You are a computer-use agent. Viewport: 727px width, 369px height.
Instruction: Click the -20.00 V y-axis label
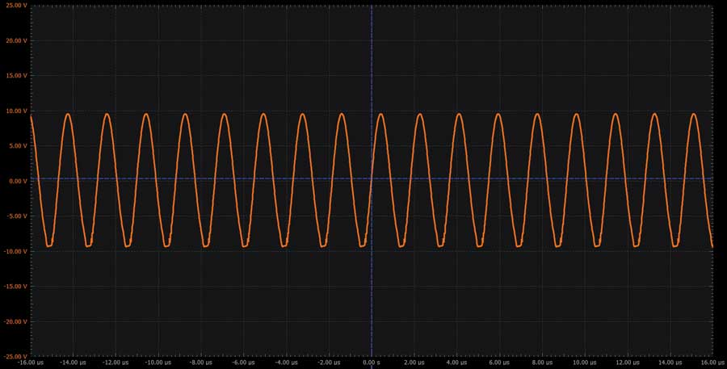15,321
